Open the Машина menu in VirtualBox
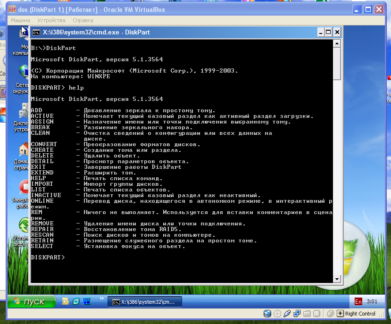The height and width of the screenshot is (324, 391). (x=20, y=20)
